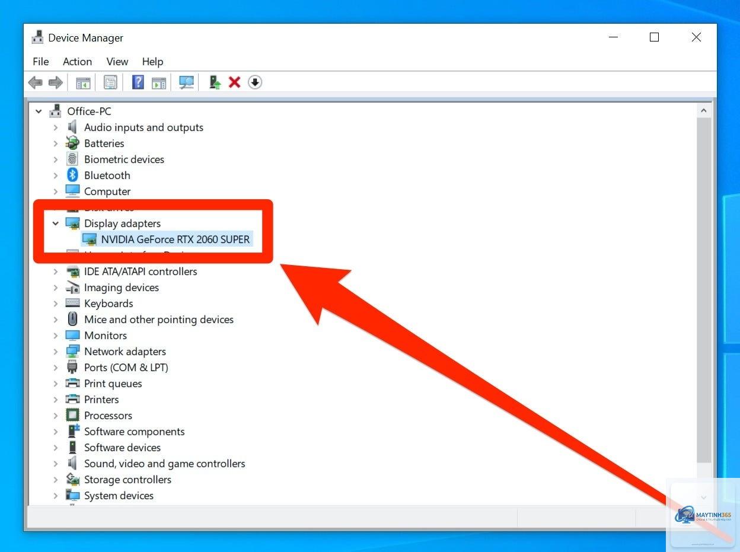Click Show/Hide Console Tree toolbar icon
The image size is (740, 552).
tap(83, 82)
